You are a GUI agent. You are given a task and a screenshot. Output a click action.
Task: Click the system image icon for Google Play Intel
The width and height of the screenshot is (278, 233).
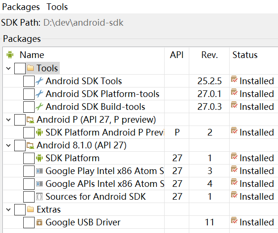tap(39, 171)
